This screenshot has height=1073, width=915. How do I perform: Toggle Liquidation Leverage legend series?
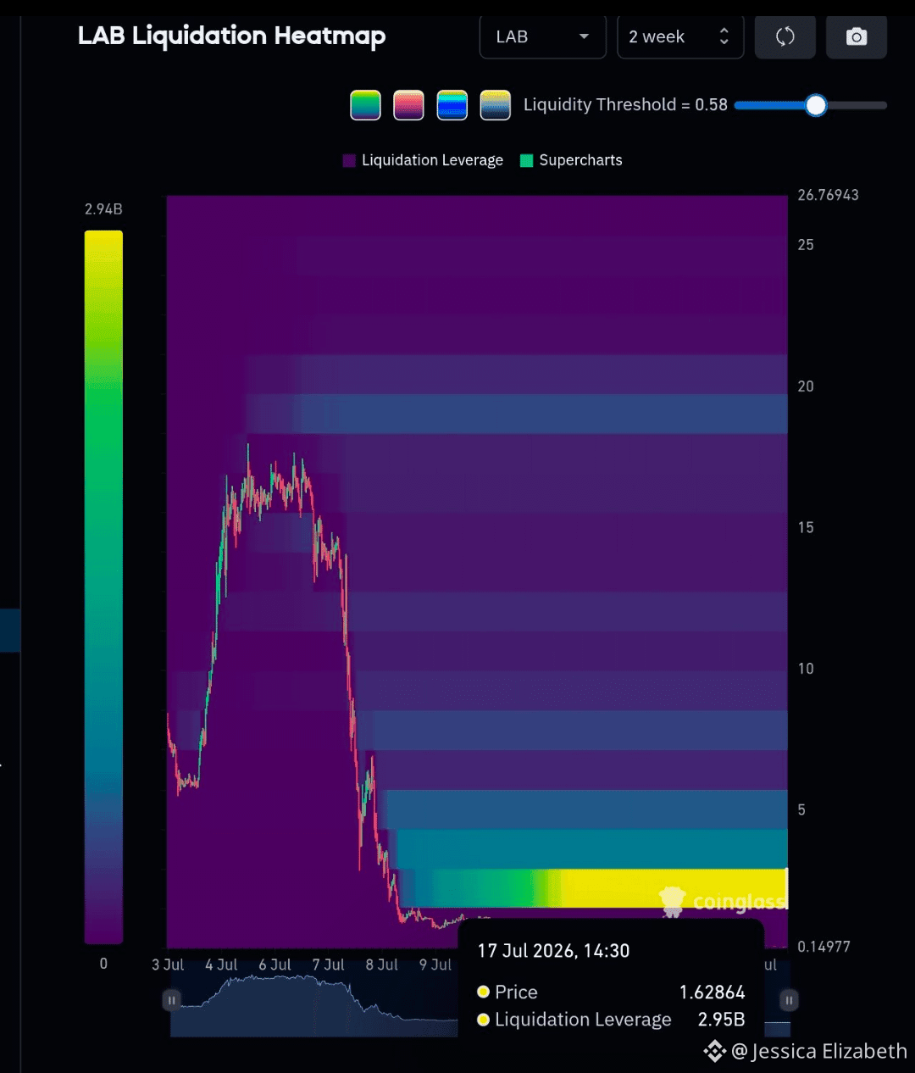click(x=423, y=160)
